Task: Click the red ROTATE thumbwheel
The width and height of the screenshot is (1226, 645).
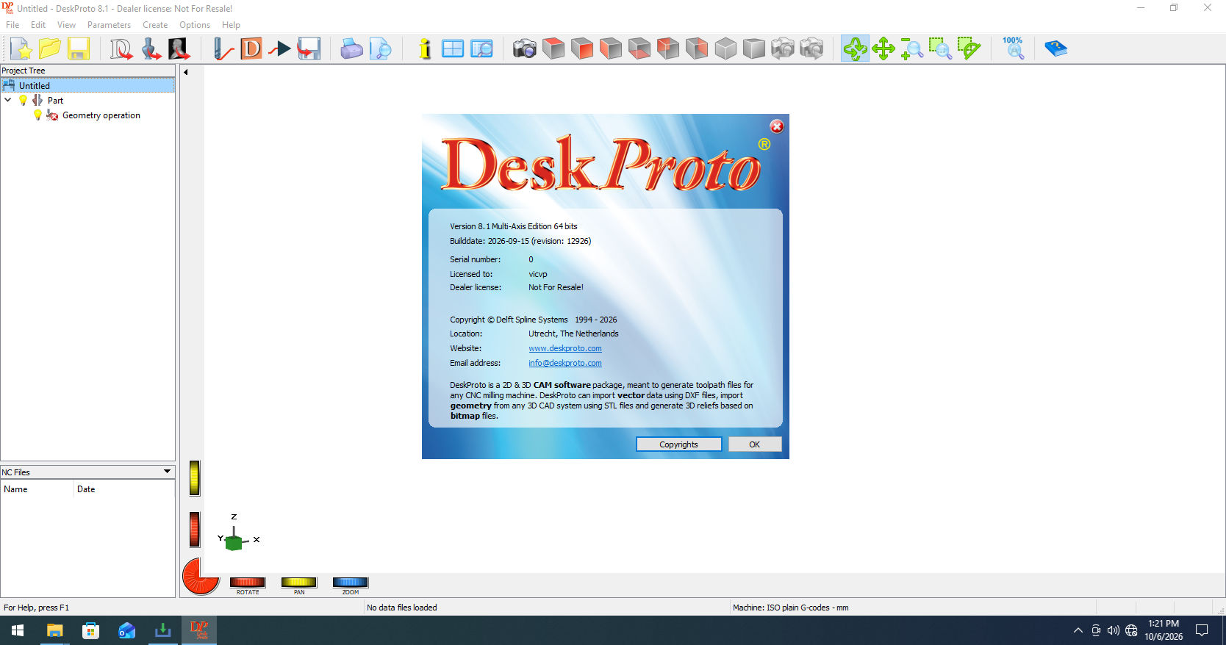Action: tap(248, 582)
